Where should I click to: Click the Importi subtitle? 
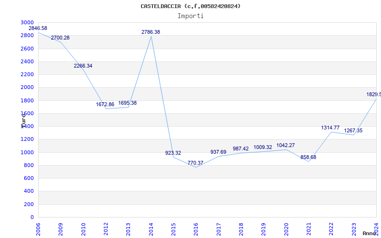190,16
